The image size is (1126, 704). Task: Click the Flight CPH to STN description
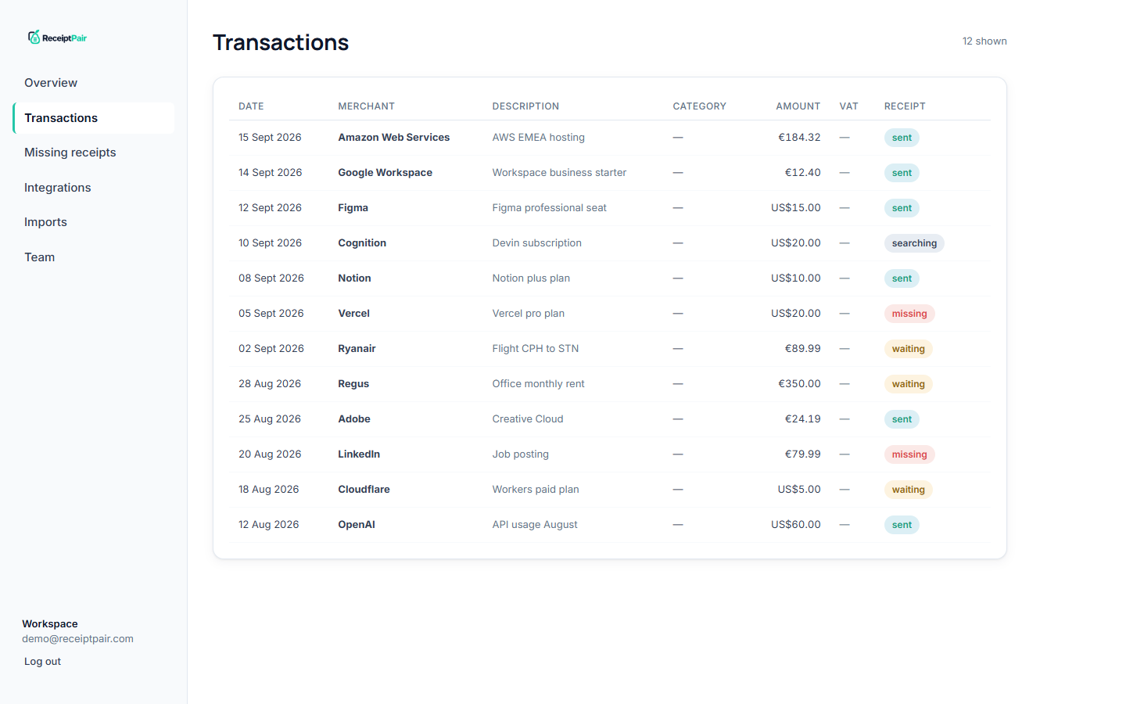point(535,349)
